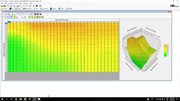Open the Windows Start menu

[x=2, y=99]
